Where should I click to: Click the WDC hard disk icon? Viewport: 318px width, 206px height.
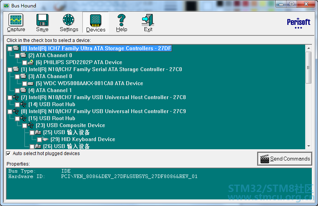point(31,84)
